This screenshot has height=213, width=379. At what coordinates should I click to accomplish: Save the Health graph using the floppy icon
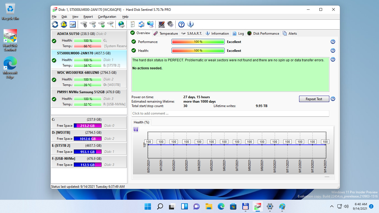tap(136, 129)
